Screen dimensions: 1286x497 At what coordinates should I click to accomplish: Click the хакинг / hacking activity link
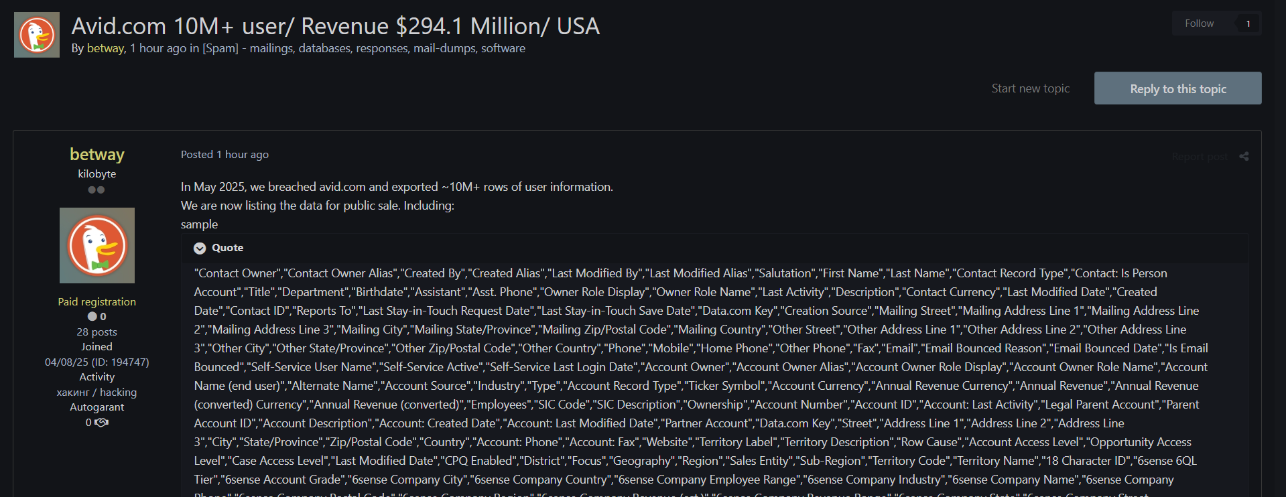pyautogui.click(x=97, y=393)
